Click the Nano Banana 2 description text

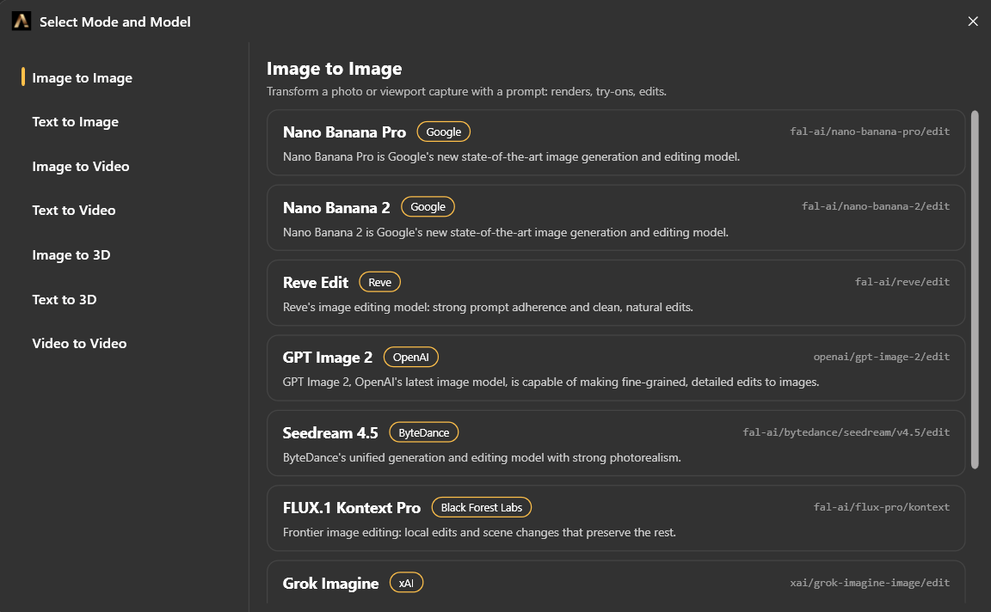point(506,232)
